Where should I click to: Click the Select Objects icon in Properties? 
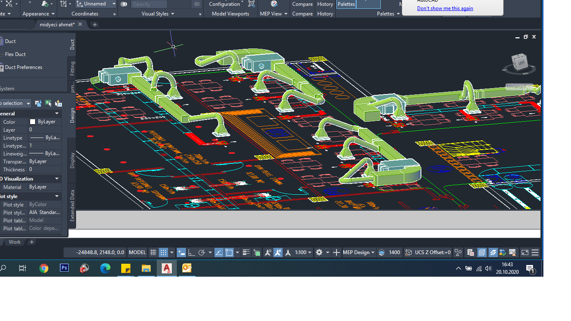pyautogui.click(x=48, y=103)
